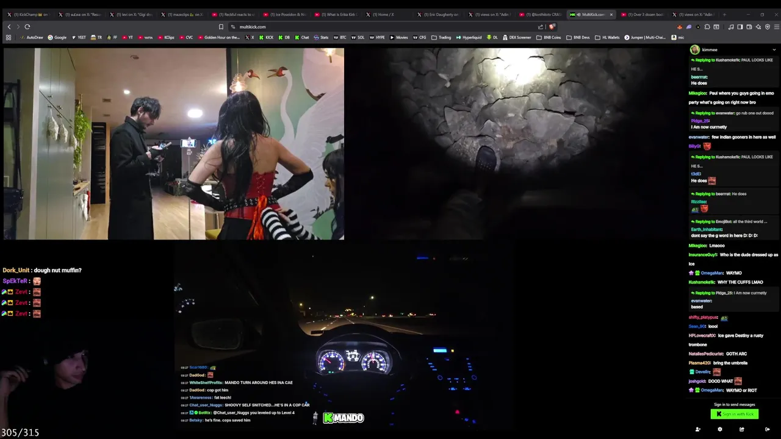Image resolution: width=781 pixels, height=439 pixels.
Task: Pop out the chat window icon
Action: pyautogui.click(x=742, y=429)
